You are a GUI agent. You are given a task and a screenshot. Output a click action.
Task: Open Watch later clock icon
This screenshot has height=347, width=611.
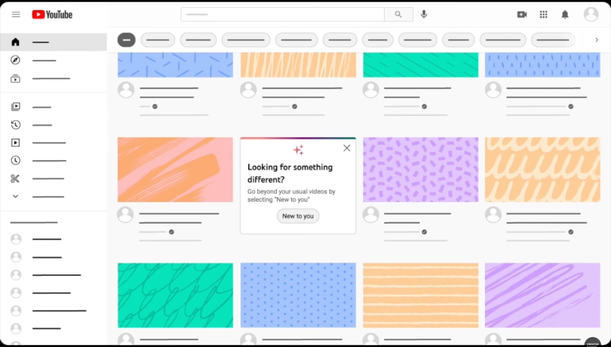point(15,160)
